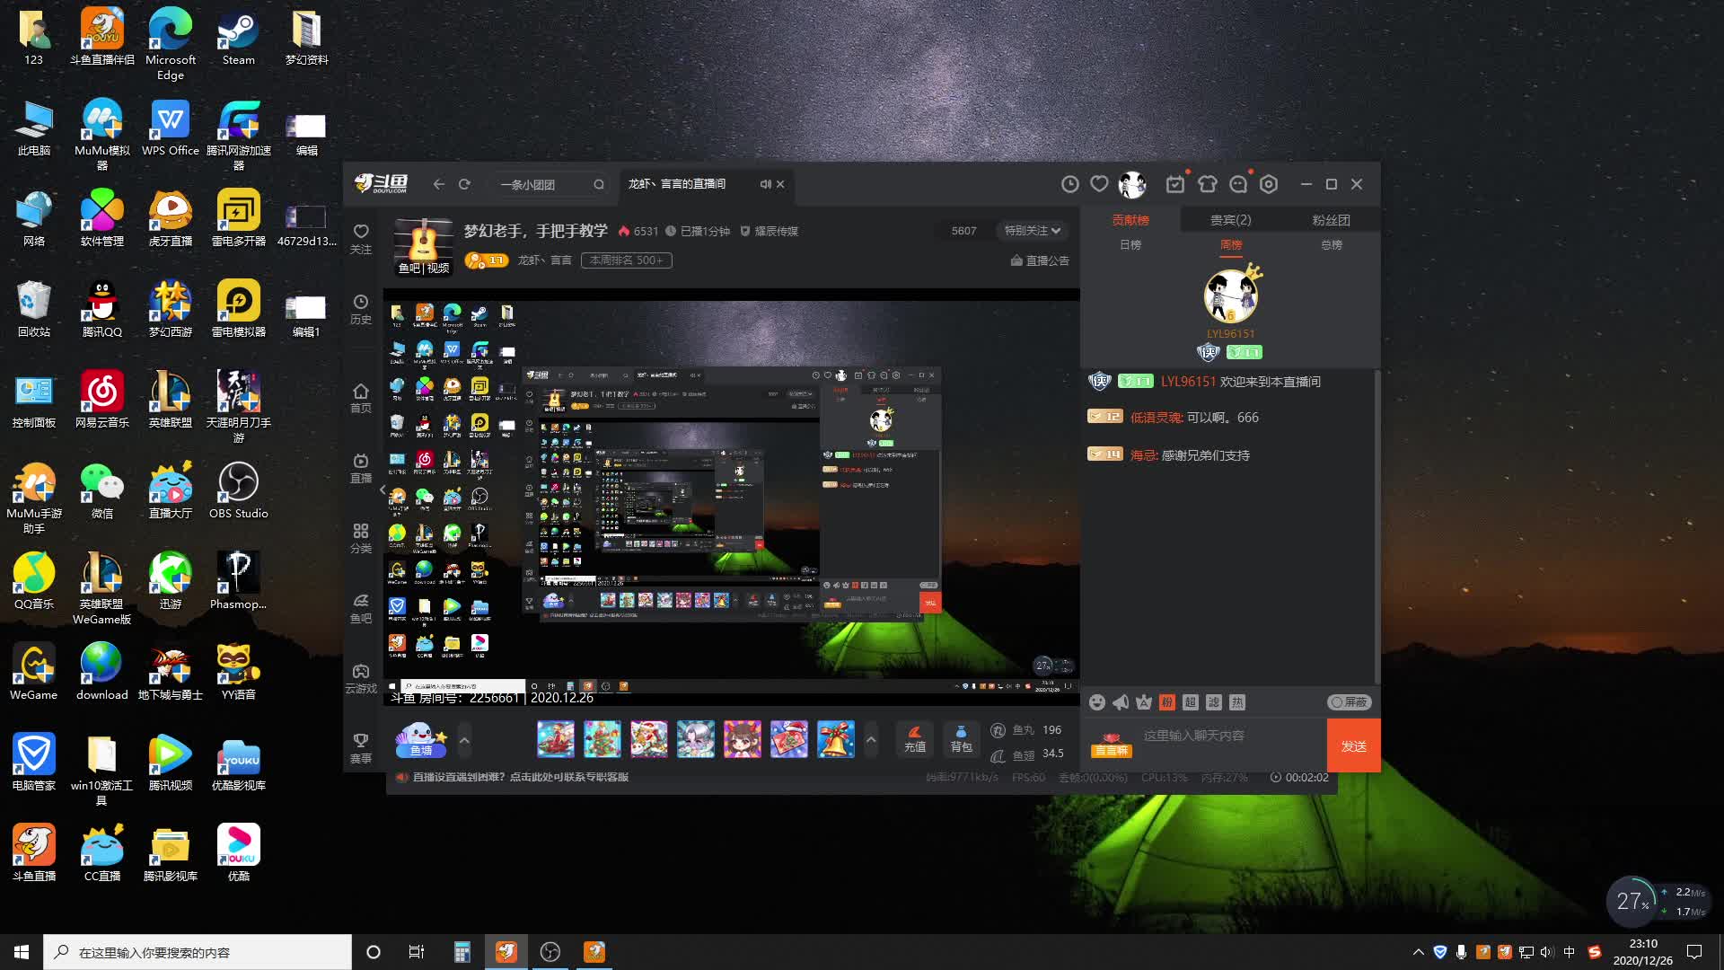The height and width of the screenshot is (970, 1724).
Task: Toggle the 热 hot filter button
Action: (1237, 702)
